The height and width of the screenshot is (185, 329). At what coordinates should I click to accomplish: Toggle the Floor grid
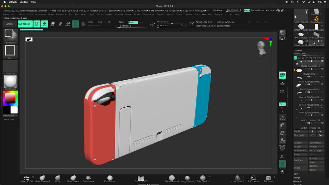click(x=282, y=83)
